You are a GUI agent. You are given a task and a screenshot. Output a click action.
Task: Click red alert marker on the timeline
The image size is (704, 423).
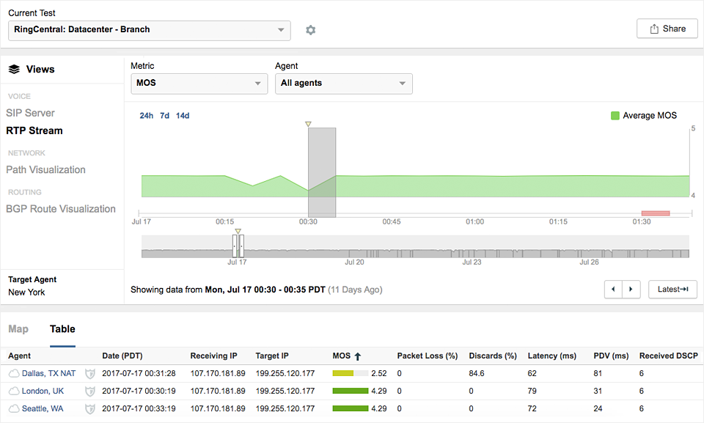click(655, 213)
